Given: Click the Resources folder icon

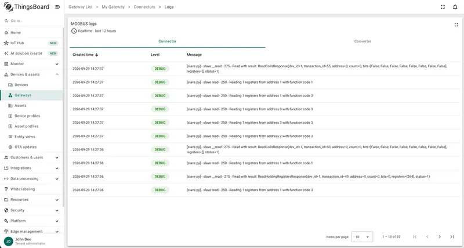Looking at the screenshot, I should [x=6, y=200].
